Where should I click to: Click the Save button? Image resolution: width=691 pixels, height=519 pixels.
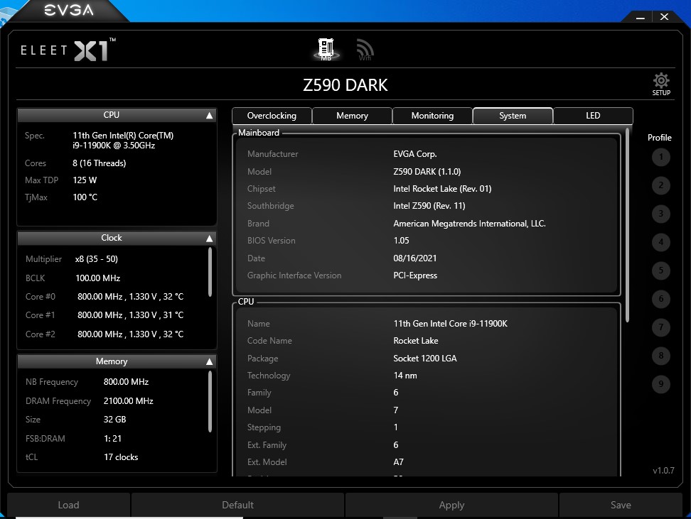[621, 505]
